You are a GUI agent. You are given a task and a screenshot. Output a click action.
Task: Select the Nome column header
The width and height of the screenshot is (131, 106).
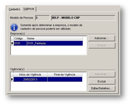(x=55, y=38)
